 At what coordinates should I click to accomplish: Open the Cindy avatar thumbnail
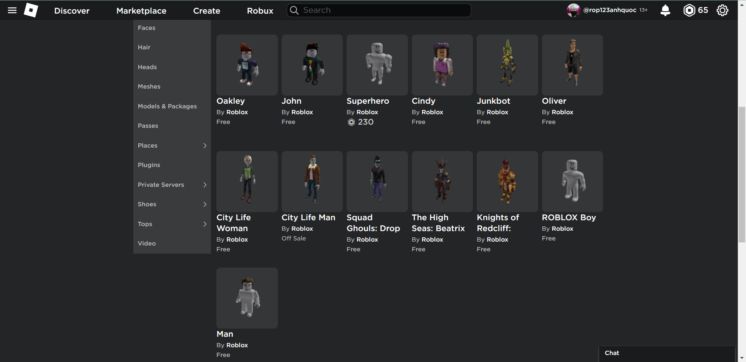[442, 65]
